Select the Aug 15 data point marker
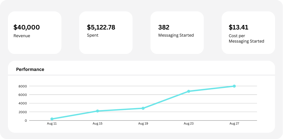The height and width of the screenshot is (139, 283). coord(97,111)
